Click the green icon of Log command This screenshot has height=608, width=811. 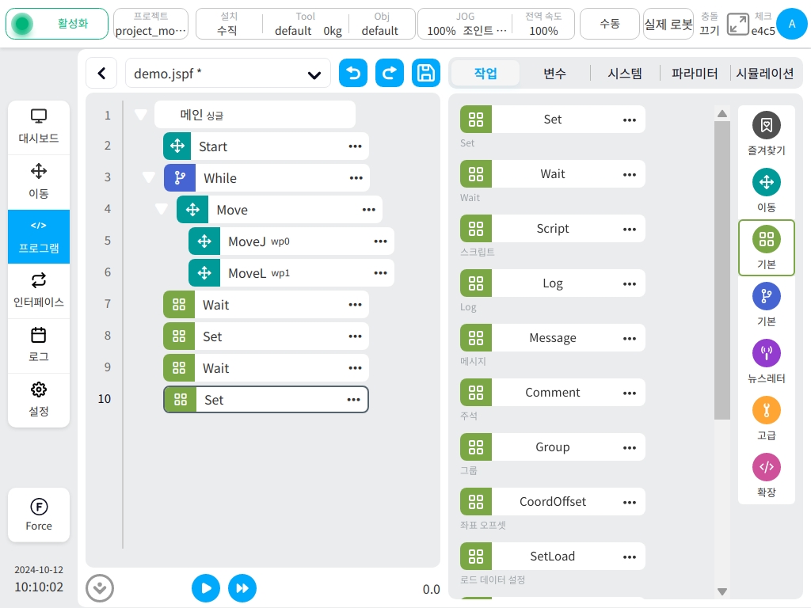(x=476, y=283)
